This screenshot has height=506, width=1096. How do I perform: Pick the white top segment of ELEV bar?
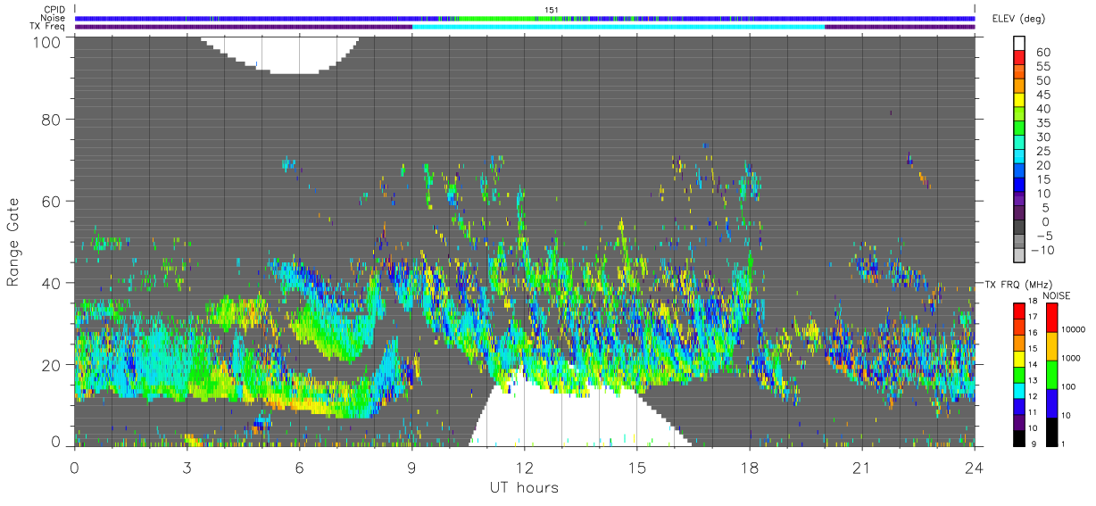(1019, 43)
